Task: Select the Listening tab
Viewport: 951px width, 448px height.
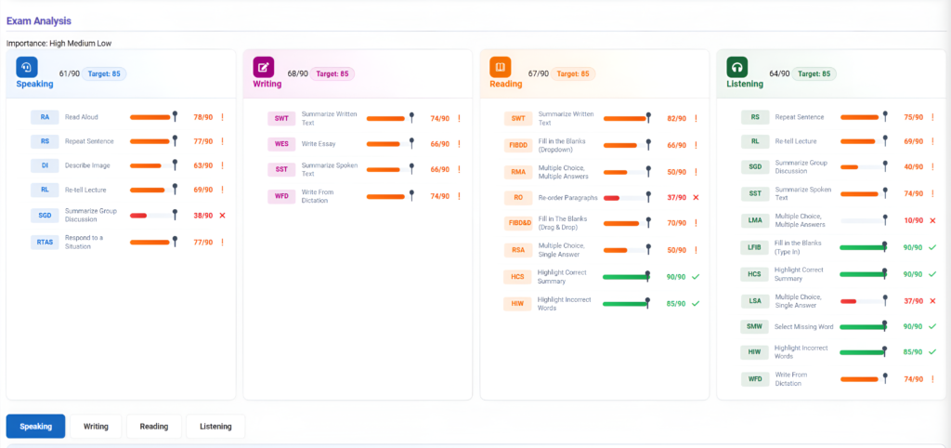Action: pos(215,427)
